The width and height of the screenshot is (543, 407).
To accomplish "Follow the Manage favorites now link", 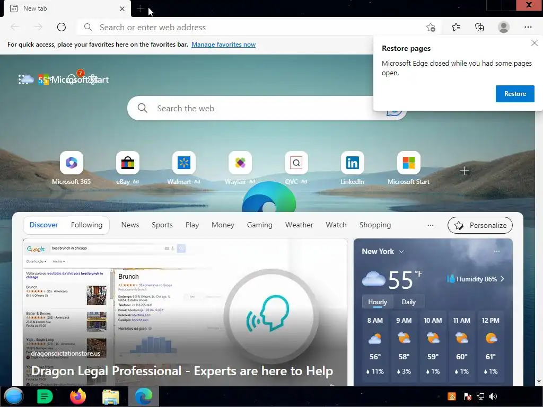I will 223,45.
